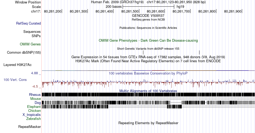Open the OMIM Genes track label
The image size is (255, 133).
(30, 44)
